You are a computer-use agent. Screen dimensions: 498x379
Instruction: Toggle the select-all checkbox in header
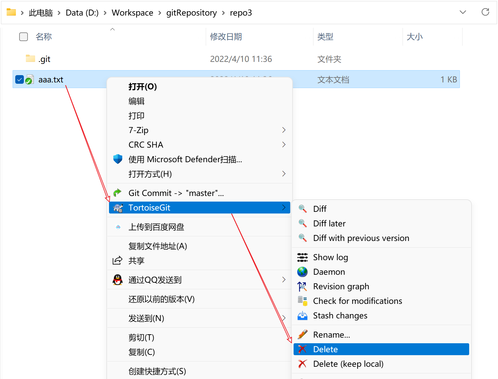point(24,37)
